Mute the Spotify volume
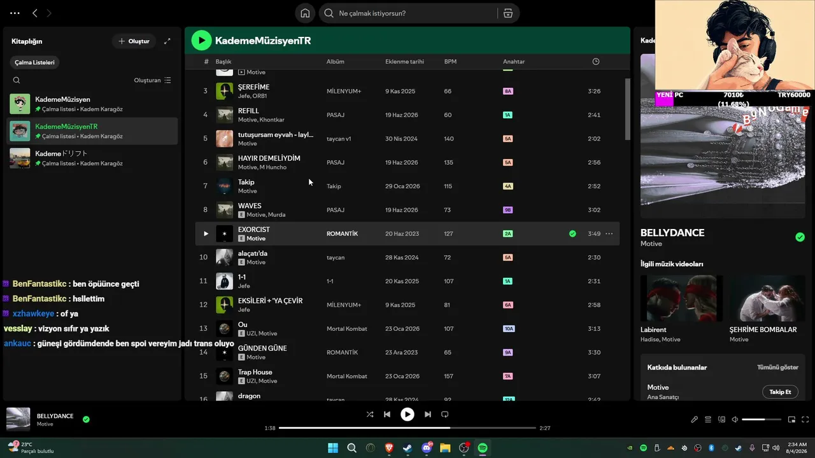This screenshot has height=458, width=815. tap(735, 419)
